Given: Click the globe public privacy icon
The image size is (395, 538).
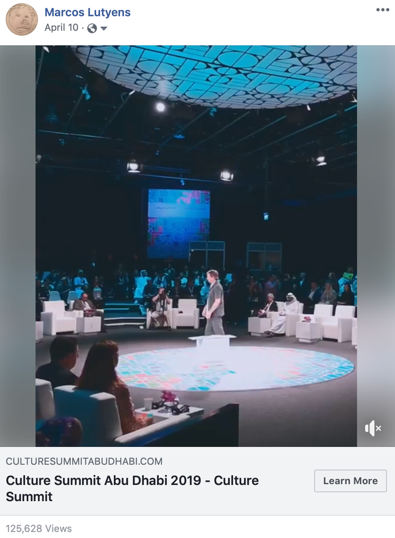Looking at the screenshot, I should [x=92, y=28].
